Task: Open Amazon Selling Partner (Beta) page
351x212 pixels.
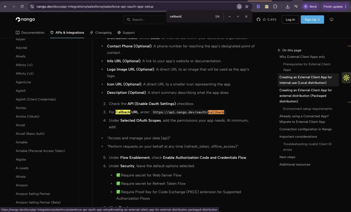Action: [x=38, y=202]
